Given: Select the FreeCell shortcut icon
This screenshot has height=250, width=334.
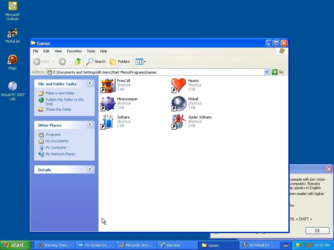Looking at the screenshot, I should pos(108,85).
